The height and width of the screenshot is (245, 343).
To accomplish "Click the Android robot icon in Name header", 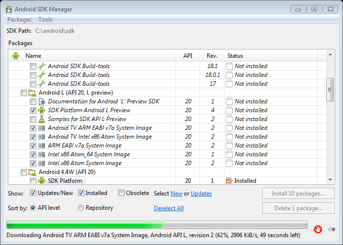I will pos(16,56).
